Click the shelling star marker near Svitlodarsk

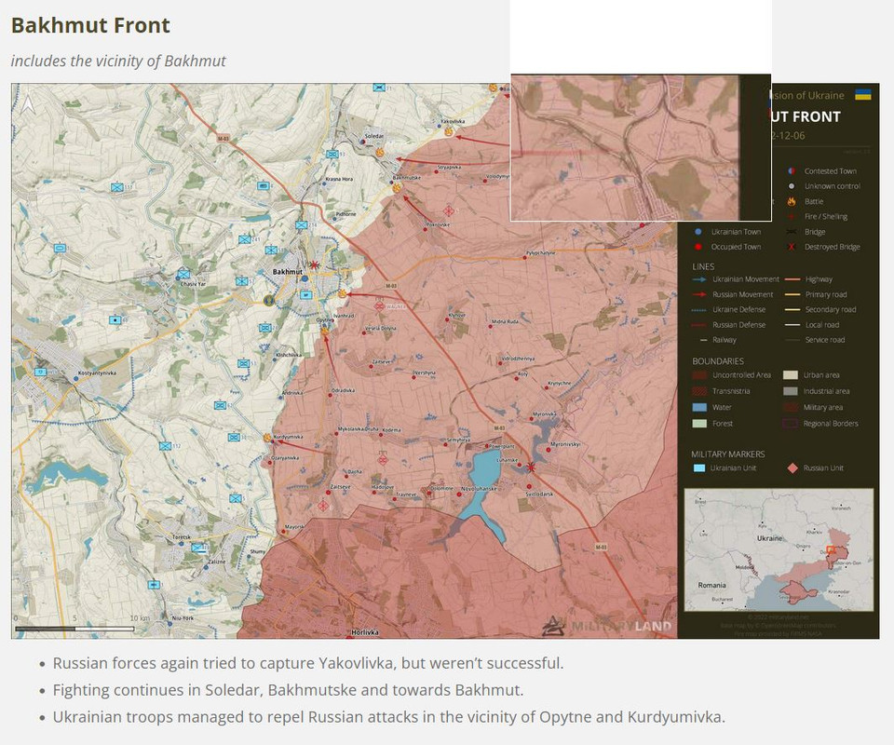531,467
